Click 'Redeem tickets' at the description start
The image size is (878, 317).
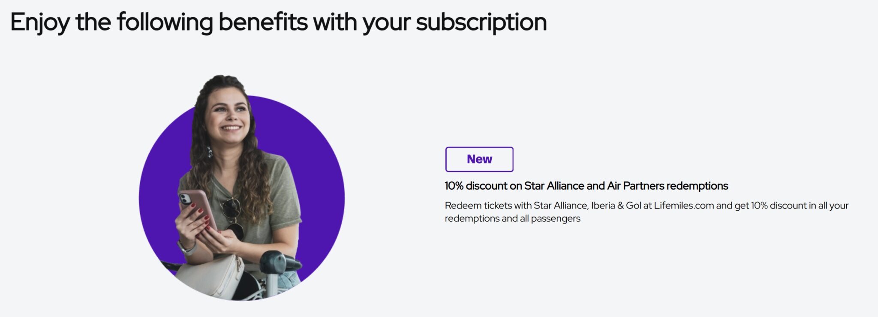click(478, 205)
